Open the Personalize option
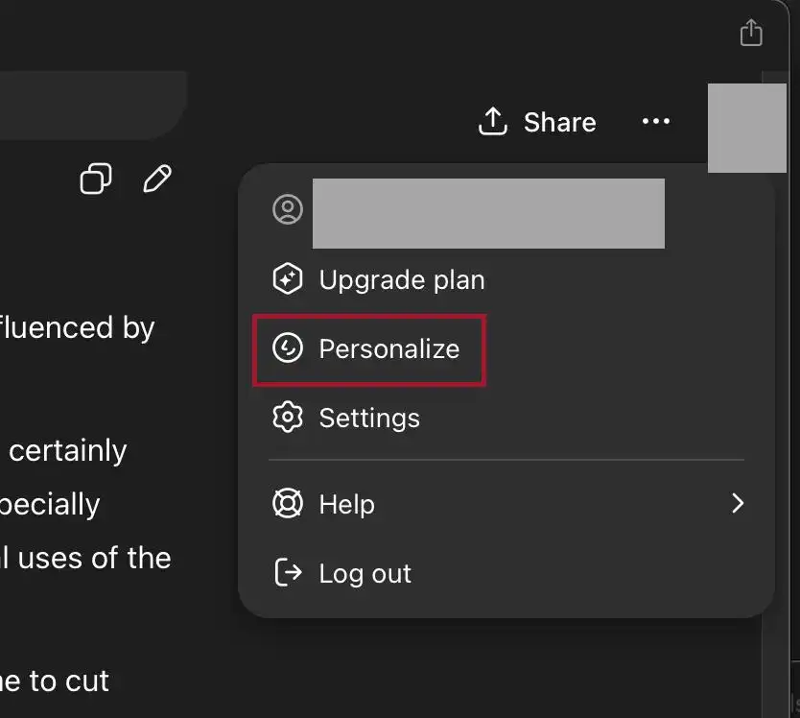Image resolution: width=800 pixels, height=718 pixels. click(388, 349)
